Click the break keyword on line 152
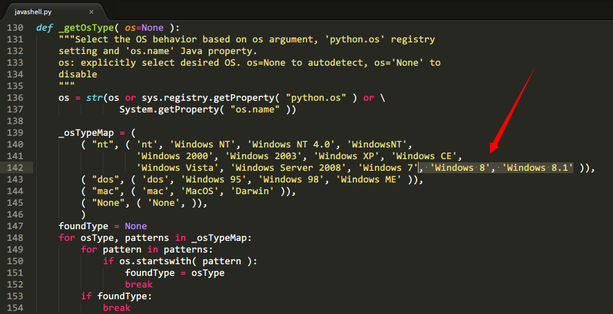The image size is (613, 314). click(x=138, y=285)
